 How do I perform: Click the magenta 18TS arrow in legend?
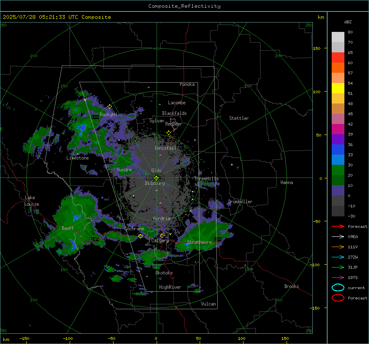point(338,278)
